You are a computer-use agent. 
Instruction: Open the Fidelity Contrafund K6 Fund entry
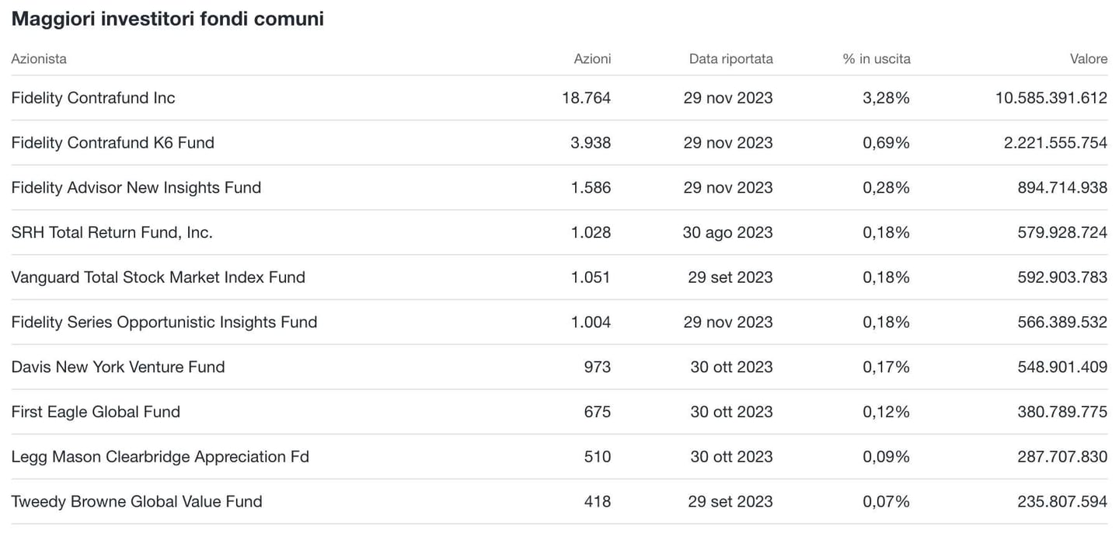113,143
